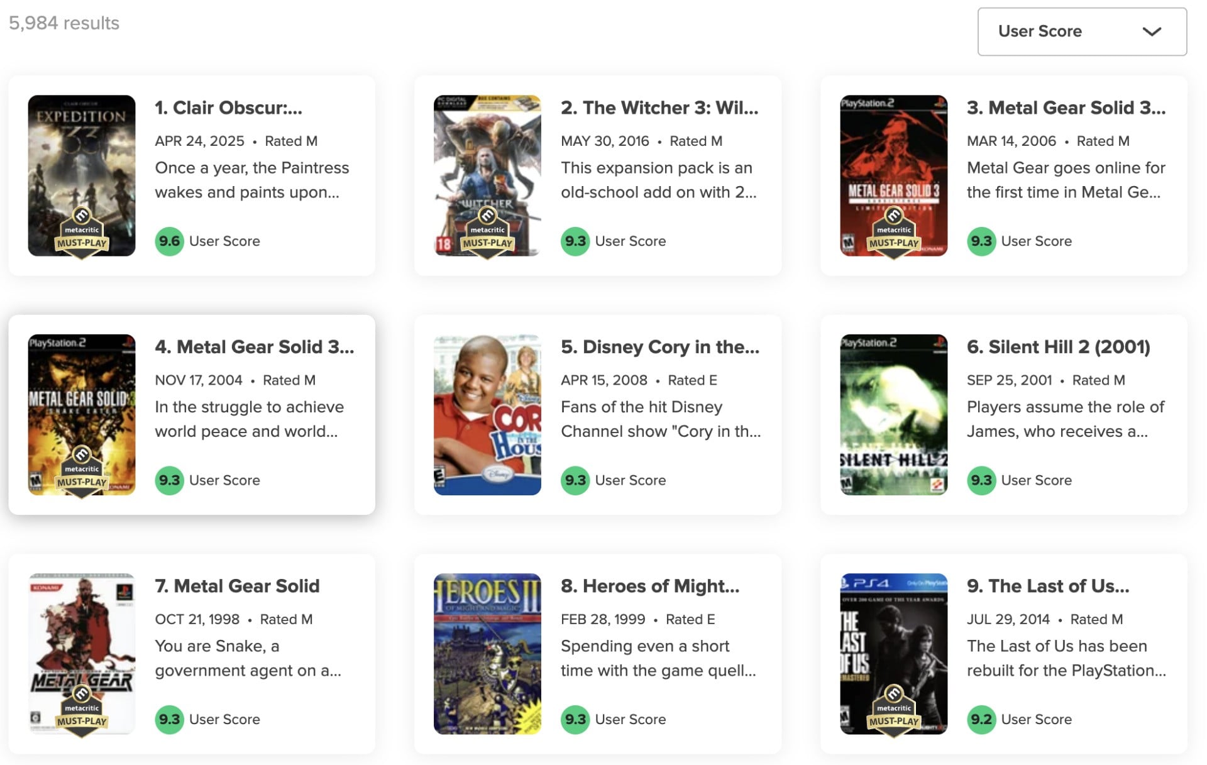Click Heroes of Might 9.3 score badge
1207x765 pixels.
coord(575,719)
